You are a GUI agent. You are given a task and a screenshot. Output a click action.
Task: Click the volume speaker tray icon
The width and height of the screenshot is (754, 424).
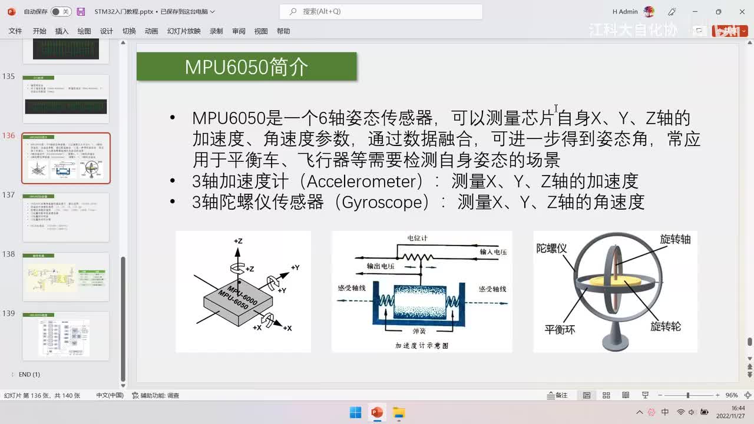click(x=692, y=412)
